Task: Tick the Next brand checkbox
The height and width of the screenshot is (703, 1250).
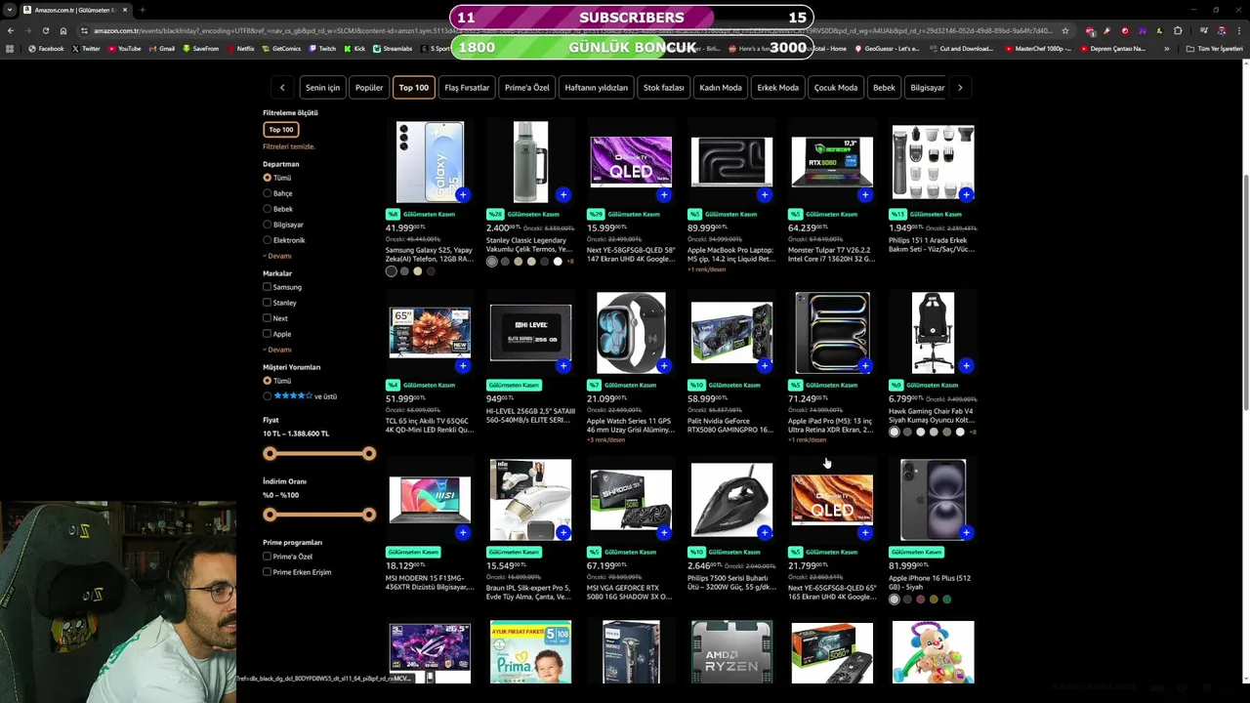Action: pyautogui.click(x=268, y=318)
